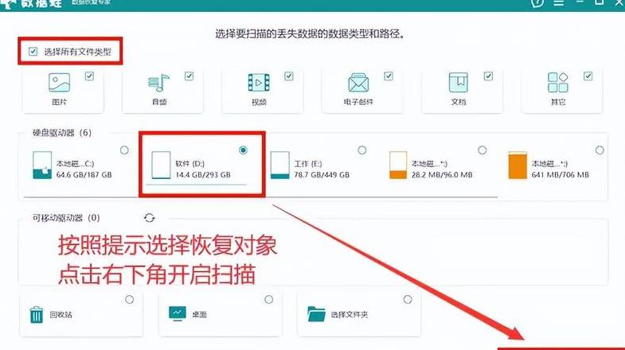Uncheck the Other (其它) checkbox

coord(588,76)
